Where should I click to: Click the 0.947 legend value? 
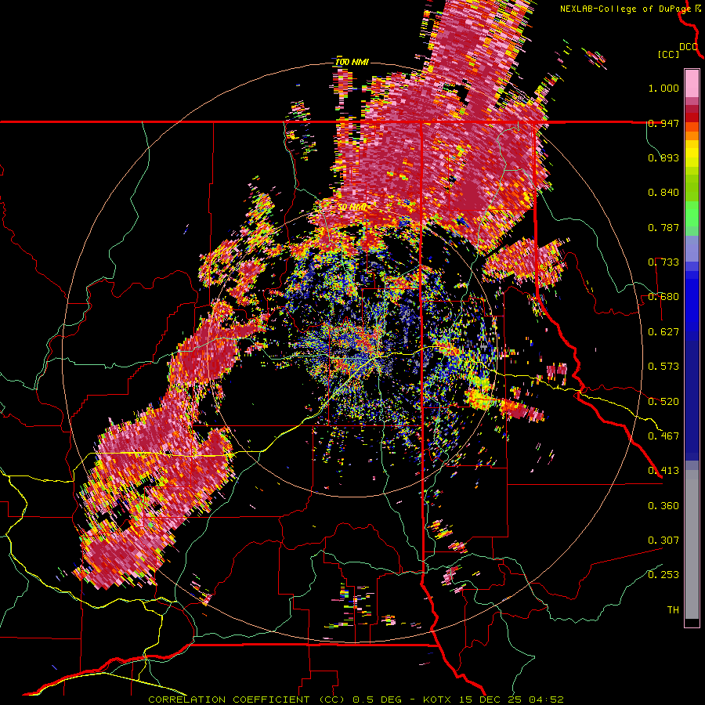663,123
